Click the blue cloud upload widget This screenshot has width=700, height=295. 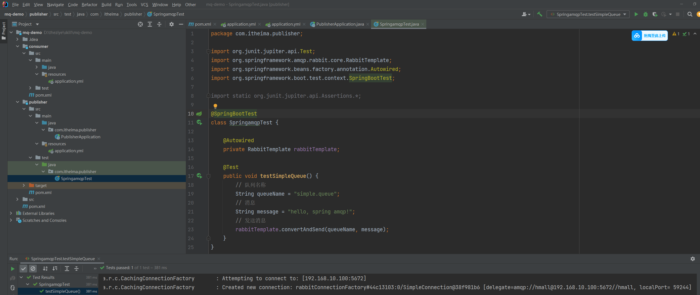click(650, 36)
